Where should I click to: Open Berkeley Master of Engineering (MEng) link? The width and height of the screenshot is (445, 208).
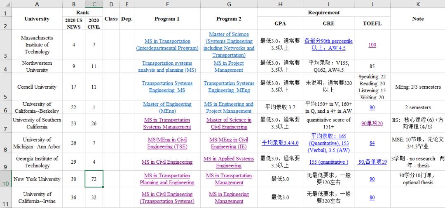pyautogui.click(x=167, y=107)
